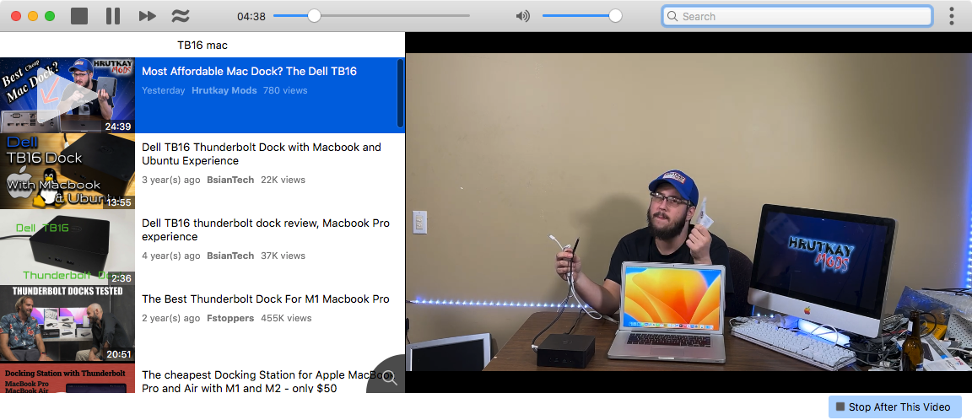The width and height of the screenshot is (972, 420).
Task: Click the 'TB16 mac' playlist header
Action: point(202,46)
